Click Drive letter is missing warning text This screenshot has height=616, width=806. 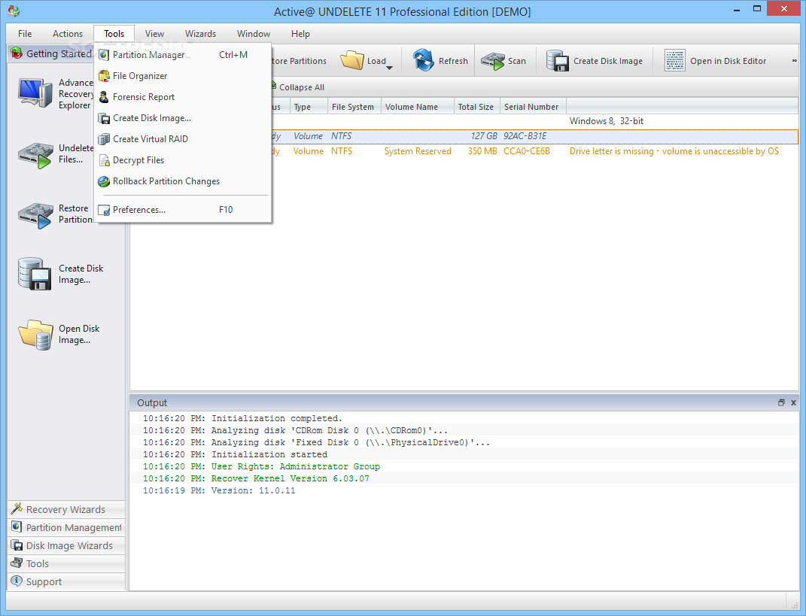(674, 151)
